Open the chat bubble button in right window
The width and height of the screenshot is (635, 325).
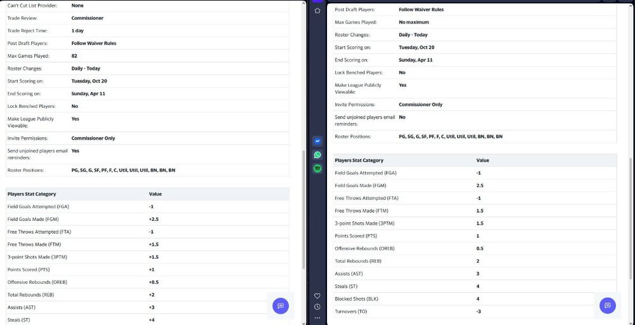click(608, 305)
